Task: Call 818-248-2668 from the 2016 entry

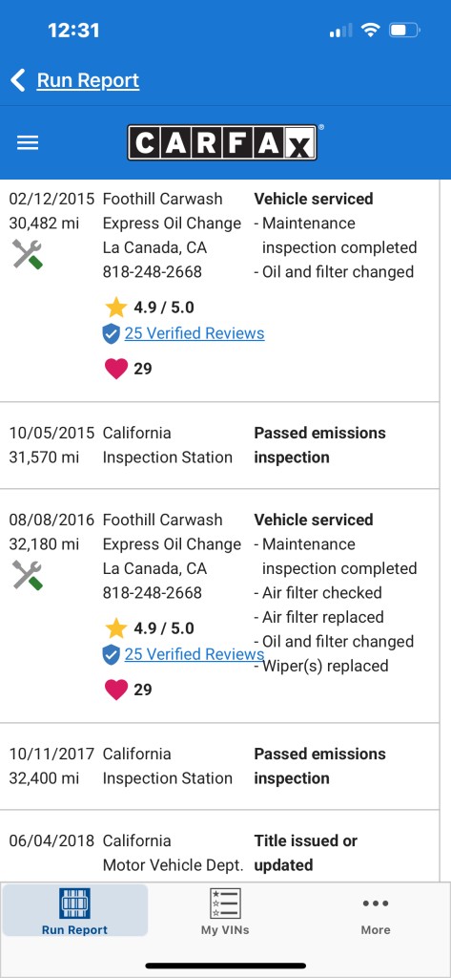Action: click(152, 592)
